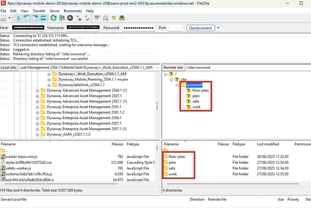311x208 pixels.
Task: Select plan in the remote tree
Action: pos(196,96)
